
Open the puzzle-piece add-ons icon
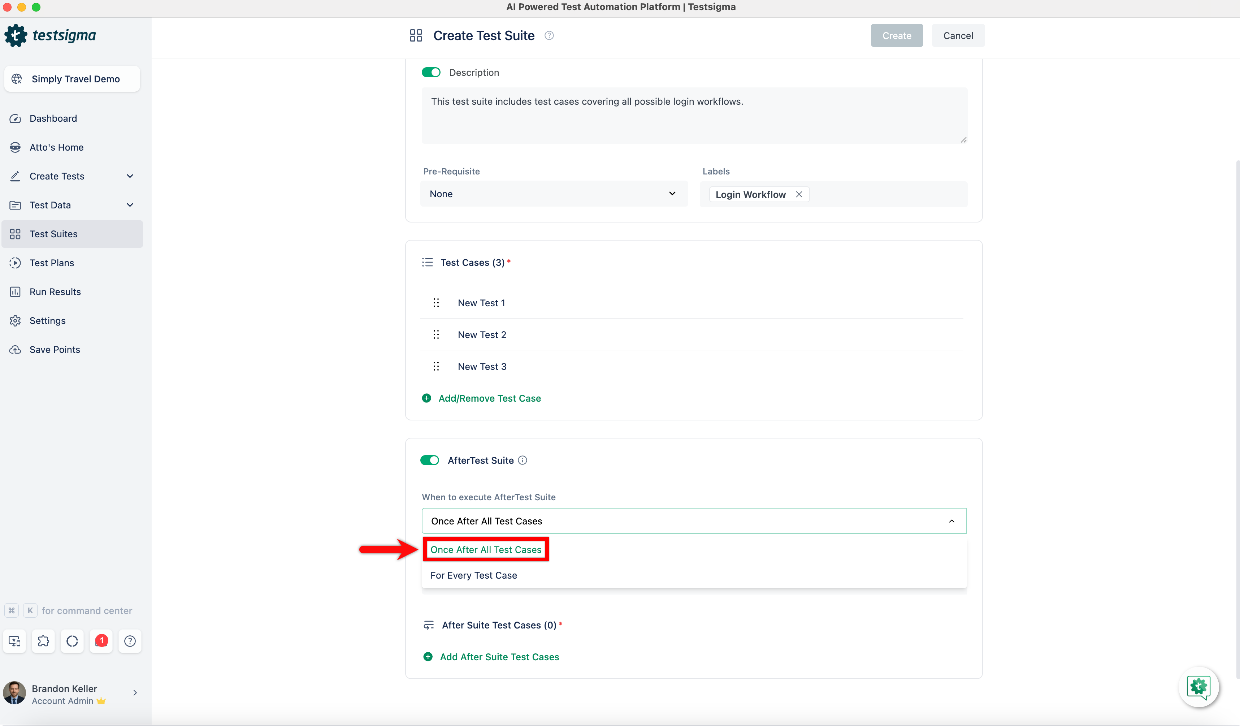(43, 641)
